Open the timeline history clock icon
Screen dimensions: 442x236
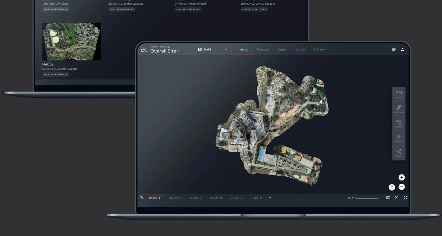(x=141, y=198)
